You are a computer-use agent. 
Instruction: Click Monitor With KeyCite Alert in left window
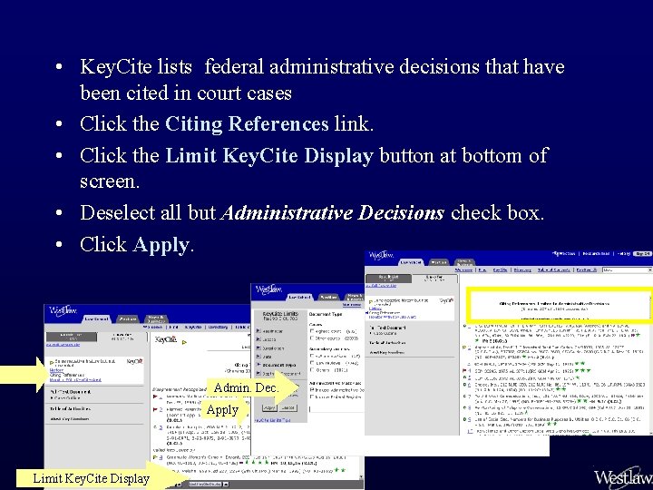click(75, 379)
